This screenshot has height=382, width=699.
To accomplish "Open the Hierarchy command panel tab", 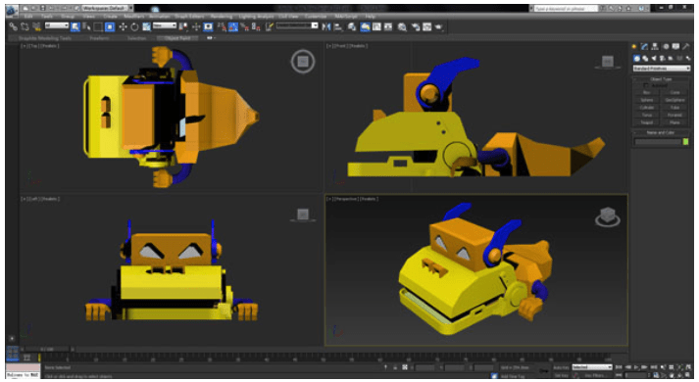I will [655, 47].
